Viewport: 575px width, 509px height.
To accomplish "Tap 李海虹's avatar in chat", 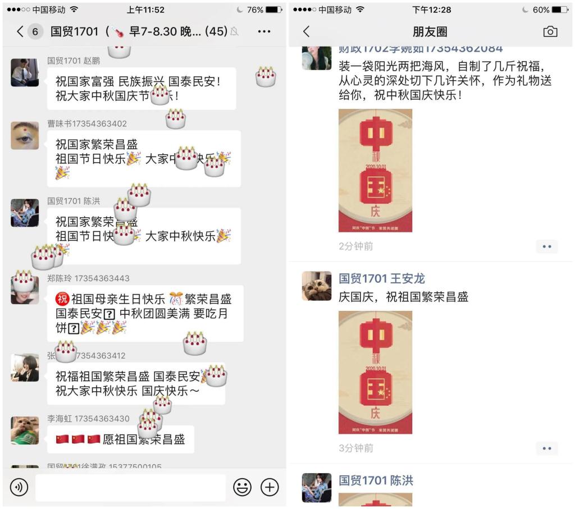I will 25,430.
